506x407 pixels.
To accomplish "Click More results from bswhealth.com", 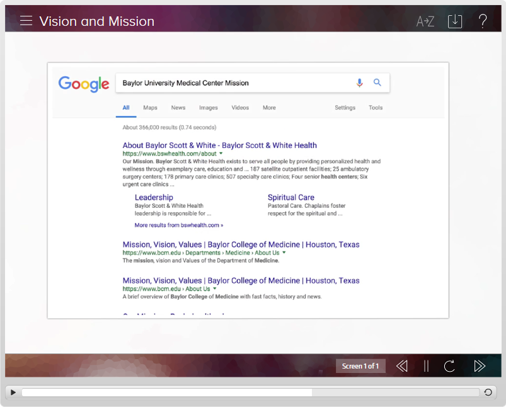I will click(179, 226).
